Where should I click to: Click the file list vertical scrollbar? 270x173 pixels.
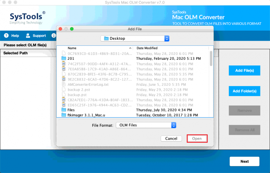click(x=211, y=58)
